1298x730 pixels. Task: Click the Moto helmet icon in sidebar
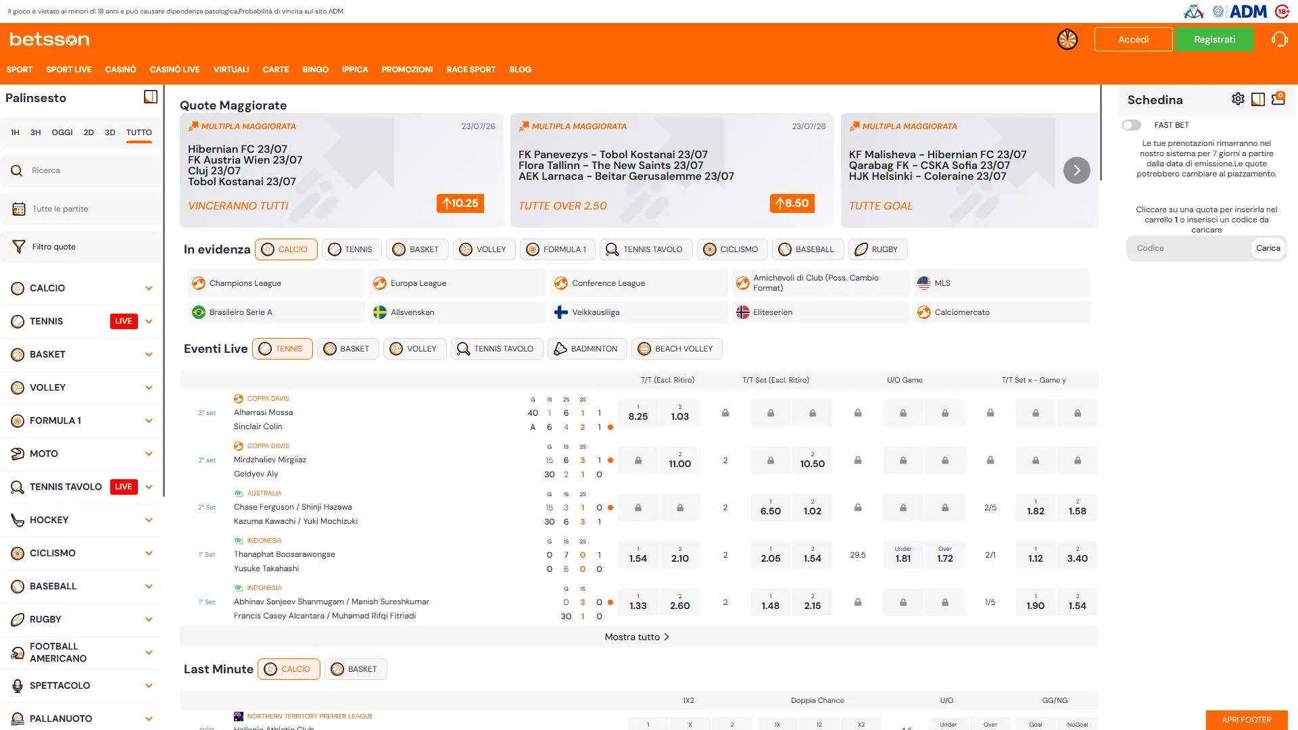(x=18, y=454)
